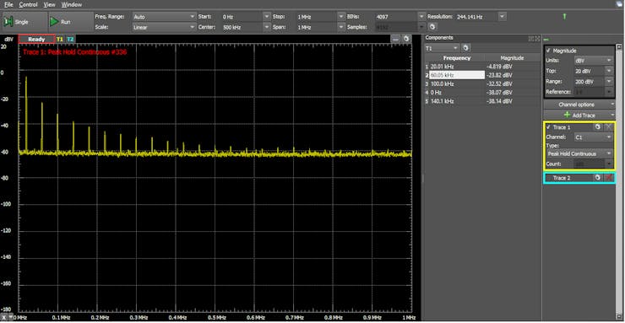The image size is (625, 323).
Task: Remove Trace 2 with the red X
Action: point(609,178)
